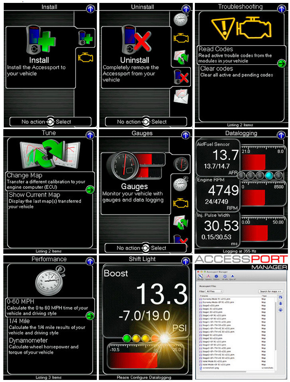Select Clear codes menu entry
The image size is (290, 382).
241,71
